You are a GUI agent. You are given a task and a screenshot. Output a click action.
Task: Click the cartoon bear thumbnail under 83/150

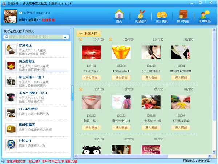click(x=91, y=150)
